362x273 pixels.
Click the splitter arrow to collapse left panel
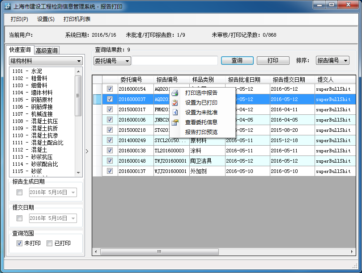pyautogui.click(x=87, y=151)
